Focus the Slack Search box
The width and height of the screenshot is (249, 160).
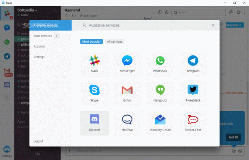click(x=199, y=12)
